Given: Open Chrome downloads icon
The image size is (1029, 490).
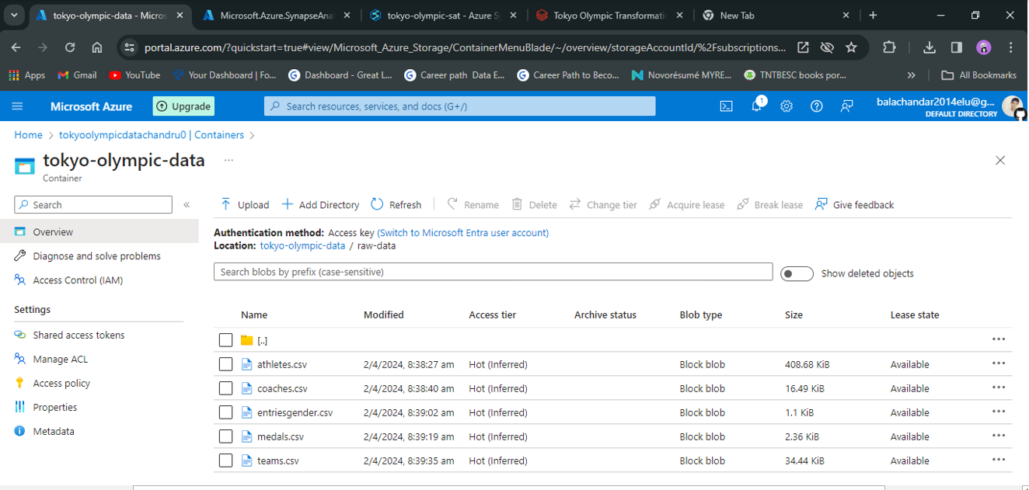Looking at the screenshot, I should [929, 47].
